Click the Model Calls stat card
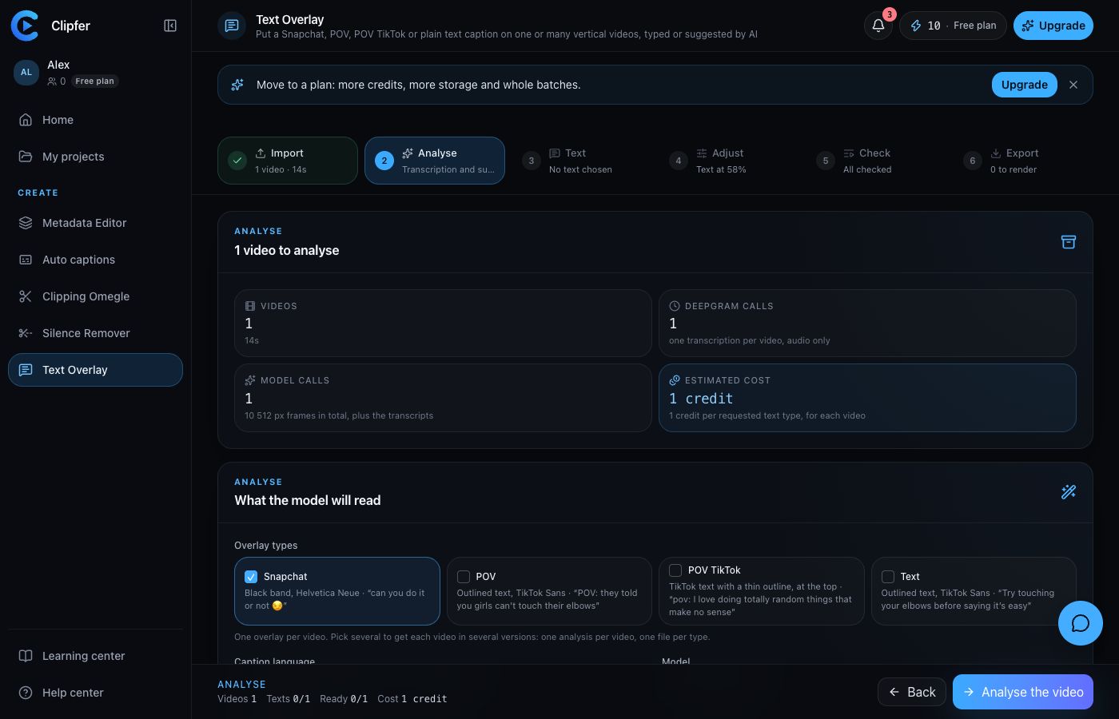This screenshot has width=1119, height=719. [x=443, y=398]
